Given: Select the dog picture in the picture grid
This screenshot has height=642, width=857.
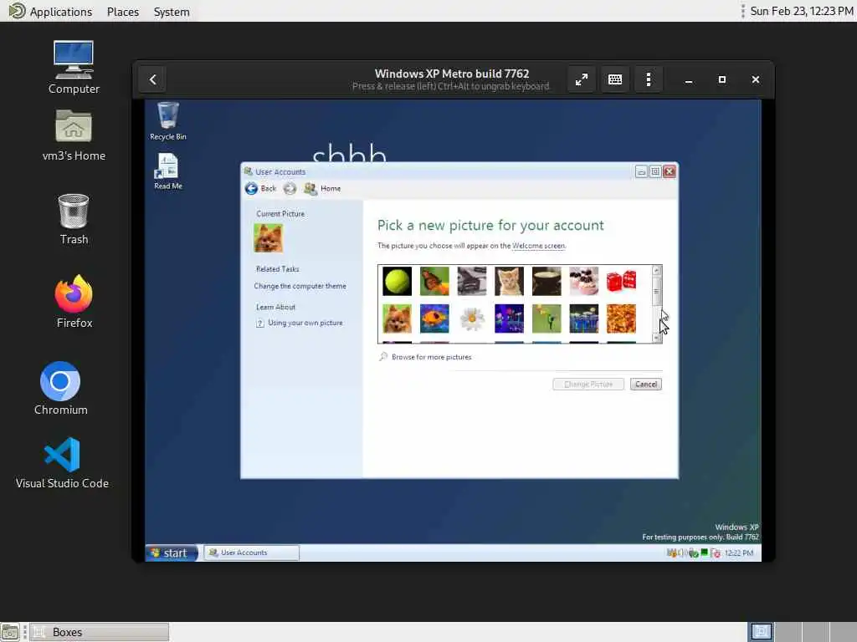Looking at the screenshot, I should pyautogui.click(x=397, y=318).
